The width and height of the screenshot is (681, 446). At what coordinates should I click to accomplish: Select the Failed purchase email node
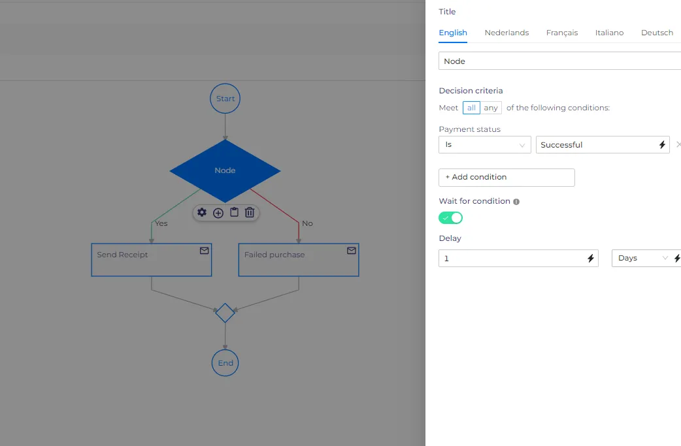click(x=299, y=260)
